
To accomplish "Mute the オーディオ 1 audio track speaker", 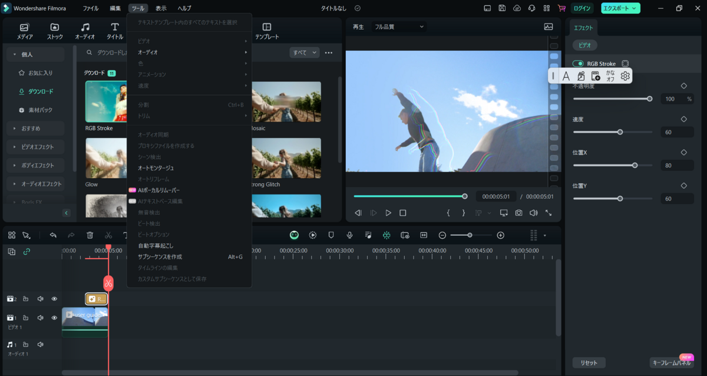I will (x=41, y=344).
